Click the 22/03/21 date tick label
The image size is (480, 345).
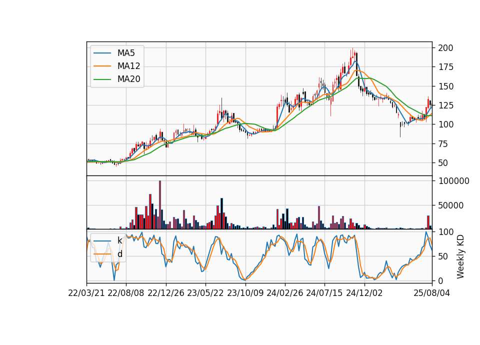click(x=86, y=293)
